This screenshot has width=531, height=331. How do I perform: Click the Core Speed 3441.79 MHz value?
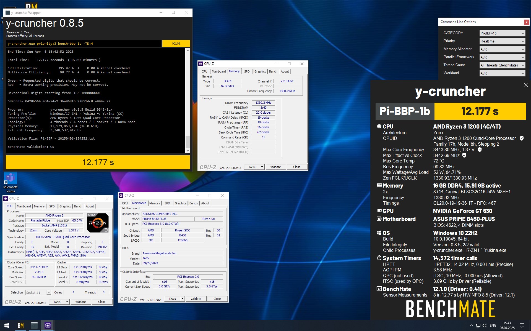point(39,267)
